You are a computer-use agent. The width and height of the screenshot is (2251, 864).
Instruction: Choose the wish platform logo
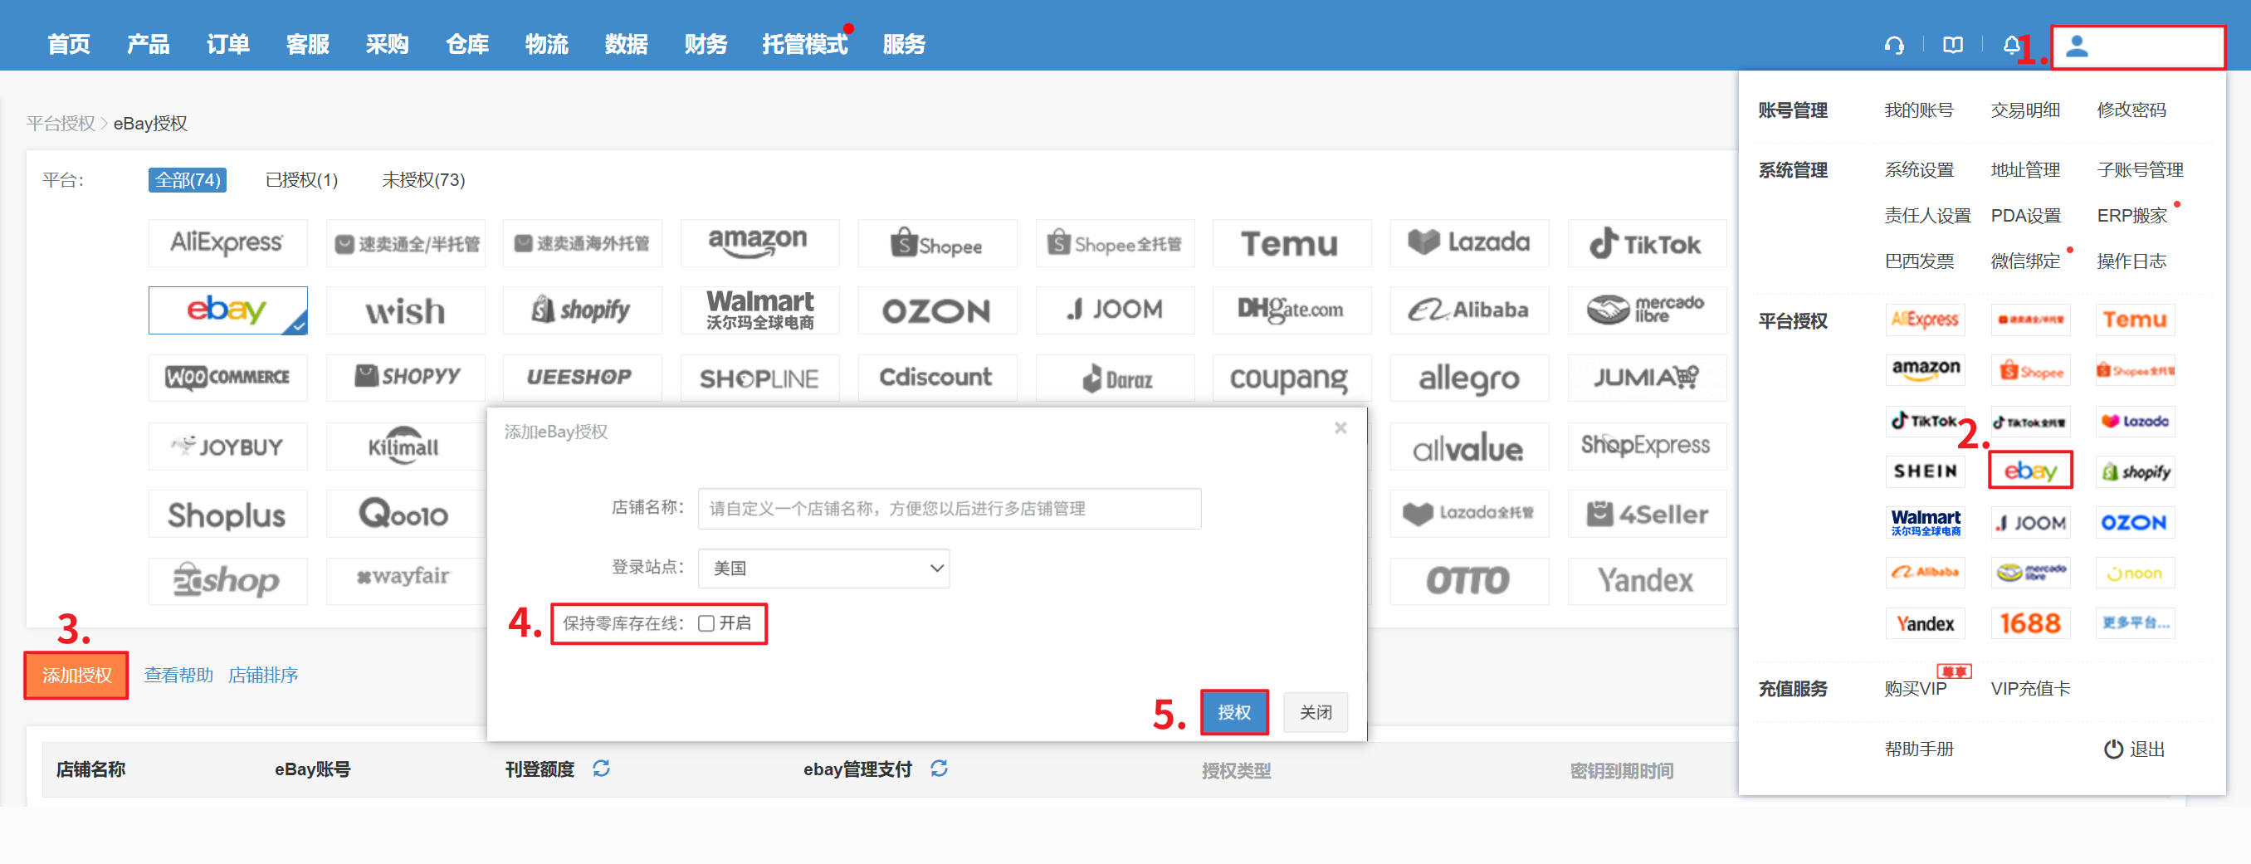click(404, 310)
